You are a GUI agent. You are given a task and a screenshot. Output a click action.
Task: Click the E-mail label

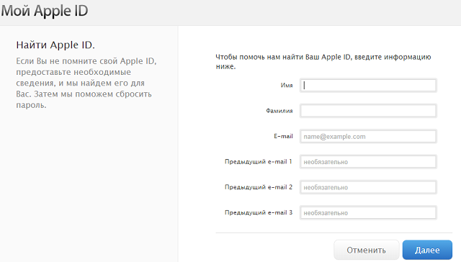pos(283,136)
